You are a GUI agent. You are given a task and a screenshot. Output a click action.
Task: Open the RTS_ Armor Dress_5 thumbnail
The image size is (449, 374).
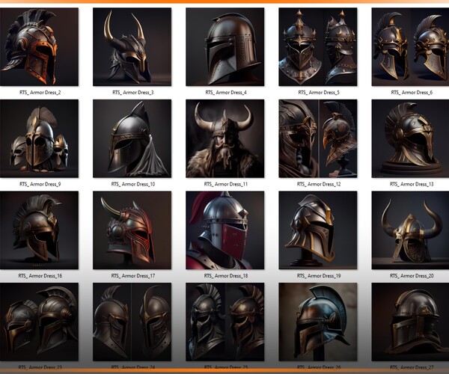click(x=318, y=47)
